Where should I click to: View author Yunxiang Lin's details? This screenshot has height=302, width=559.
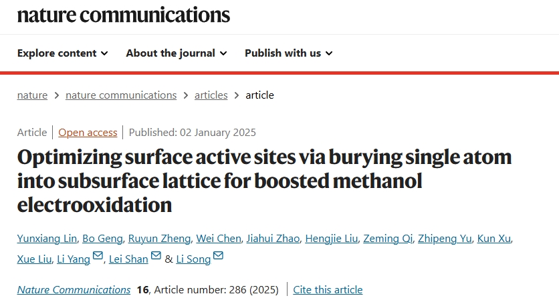47,239
